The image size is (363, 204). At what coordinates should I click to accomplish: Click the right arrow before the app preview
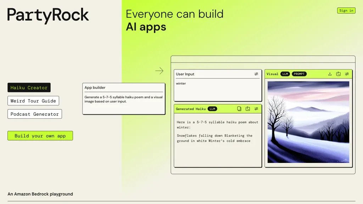click(159, 71)
